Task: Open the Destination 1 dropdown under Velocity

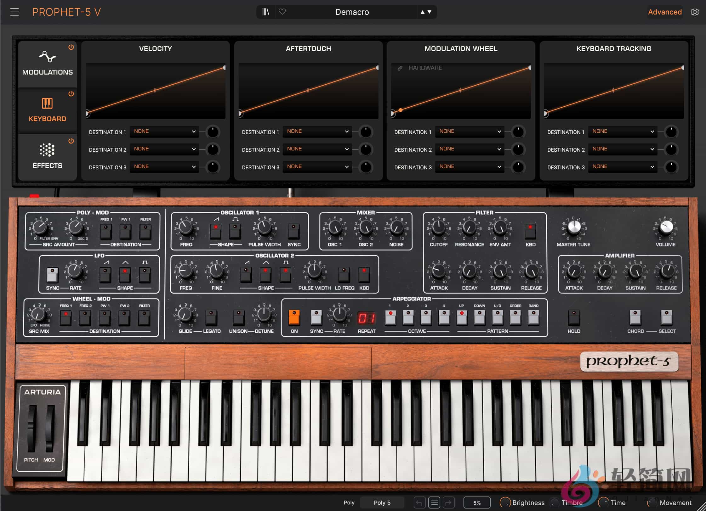Action: click(164, 132)
